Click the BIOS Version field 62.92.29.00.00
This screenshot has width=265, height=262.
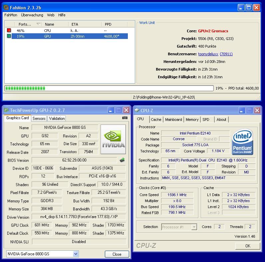click(74, 160)
